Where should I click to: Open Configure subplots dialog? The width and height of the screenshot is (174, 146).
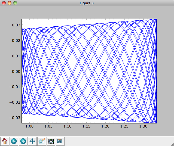pos(51,141)
